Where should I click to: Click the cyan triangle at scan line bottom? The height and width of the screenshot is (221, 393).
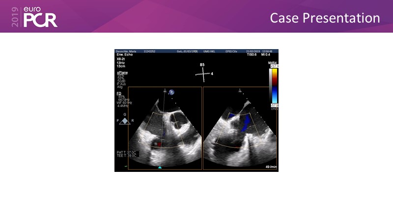[x=160, y=167]
